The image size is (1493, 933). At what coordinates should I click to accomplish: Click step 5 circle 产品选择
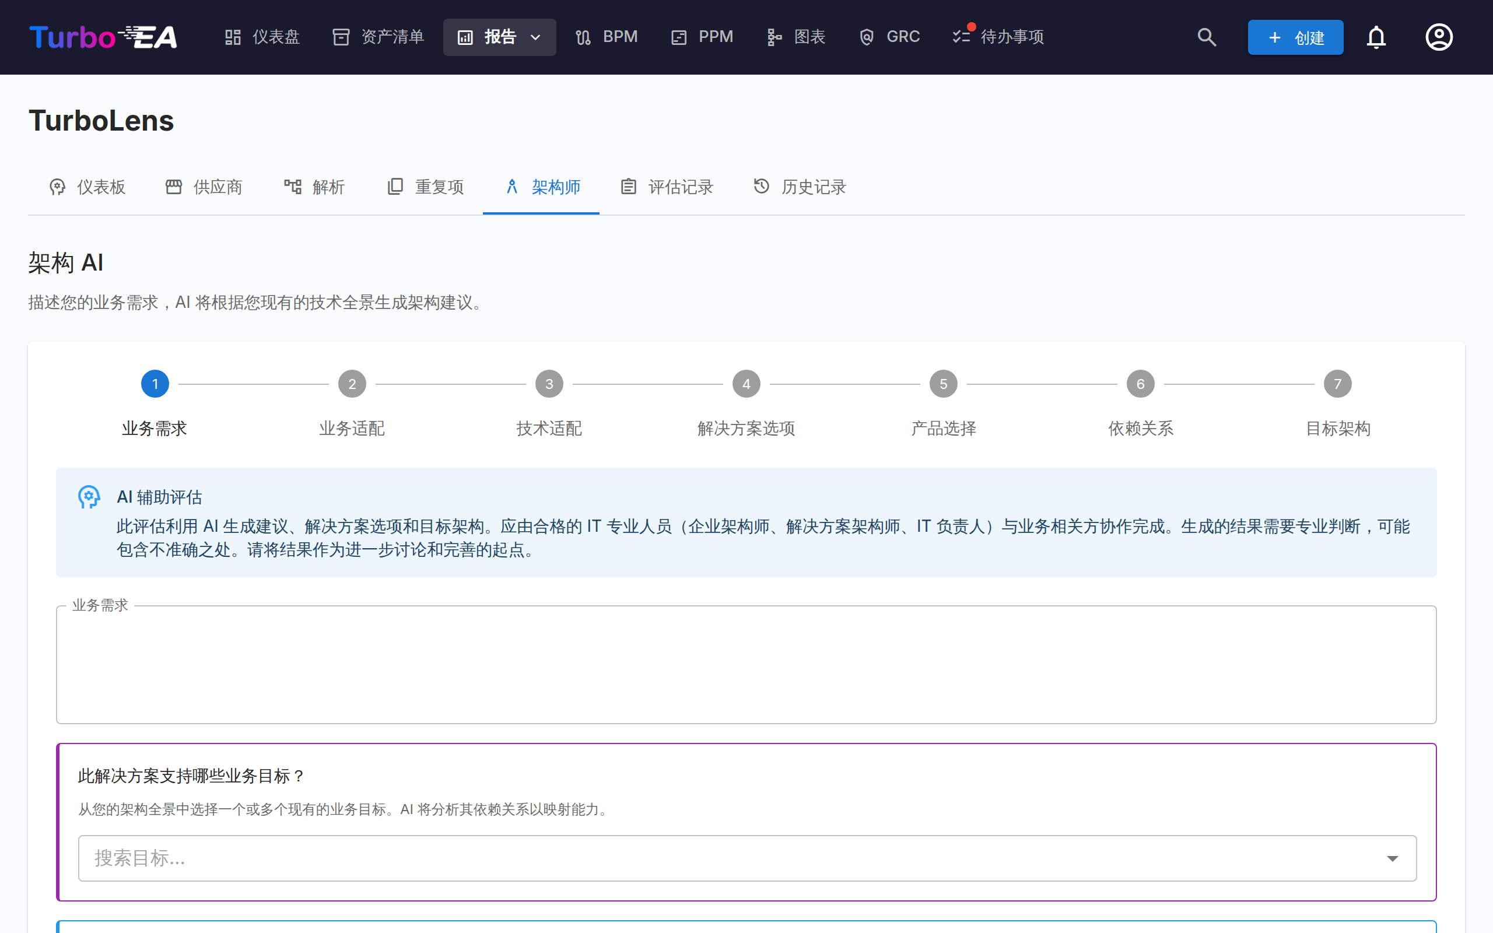(x=943, y=384)
